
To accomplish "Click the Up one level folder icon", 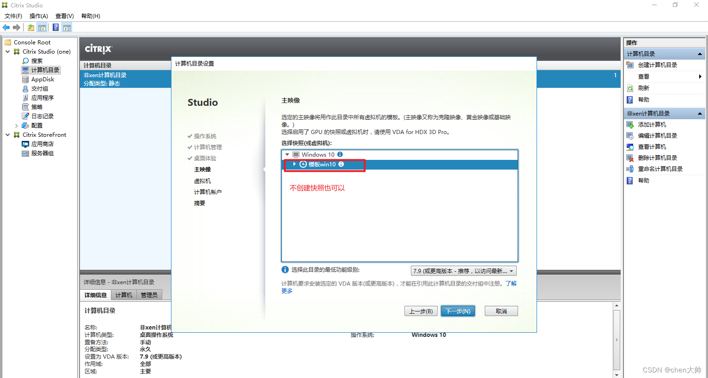I will (x=31, y=28).
